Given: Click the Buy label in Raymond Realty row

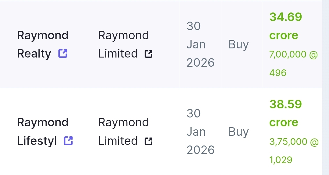Looking at the screenshot, I should point(239,44).
